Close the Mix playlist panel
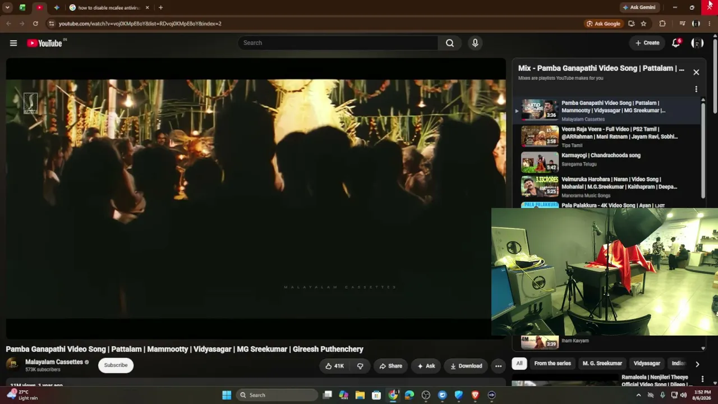The height and width of the screenshot is (404, 718). (x=696, y=72)
